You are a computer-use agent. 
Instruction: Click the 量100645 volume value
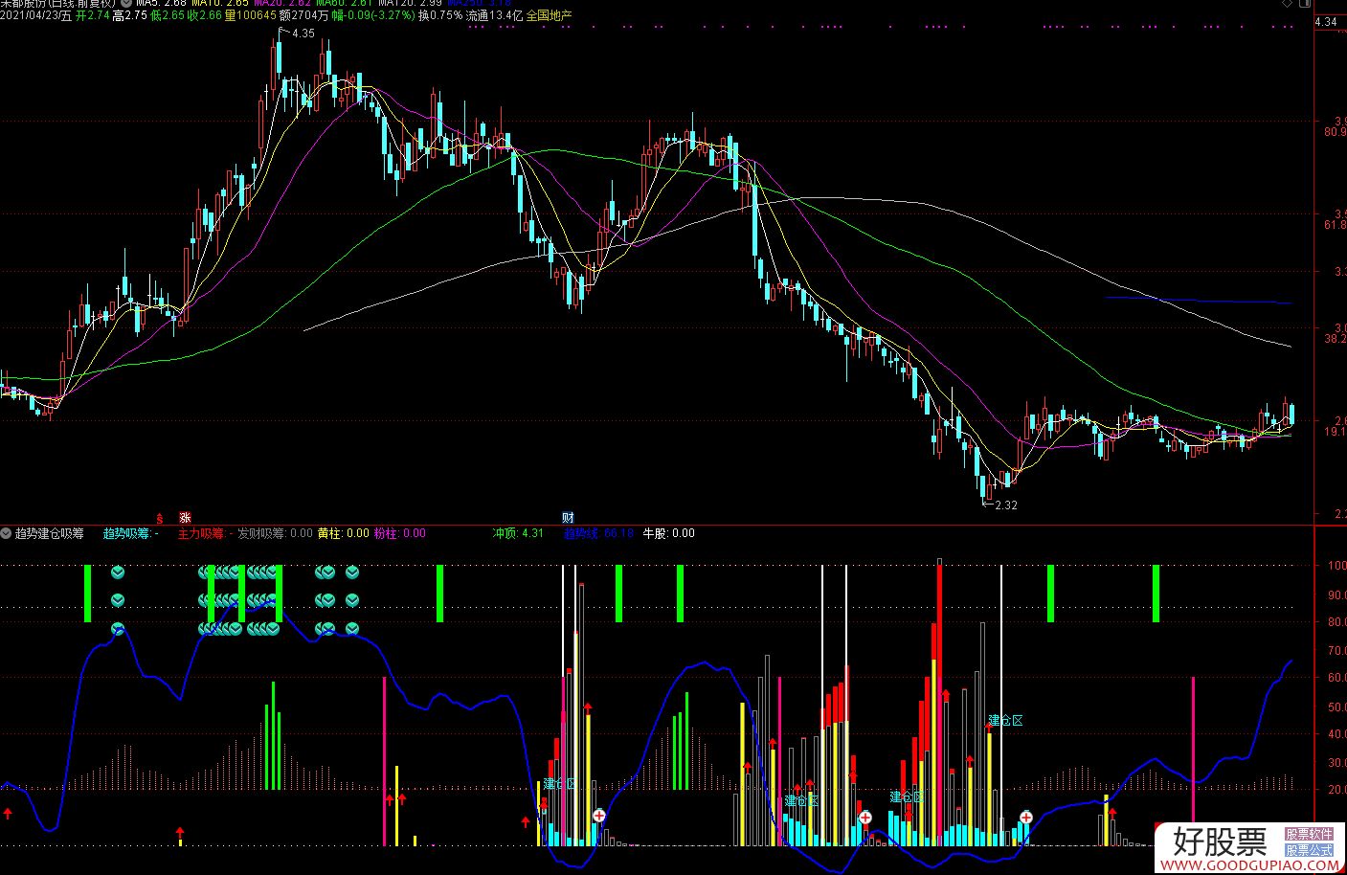tap(250, 15)
